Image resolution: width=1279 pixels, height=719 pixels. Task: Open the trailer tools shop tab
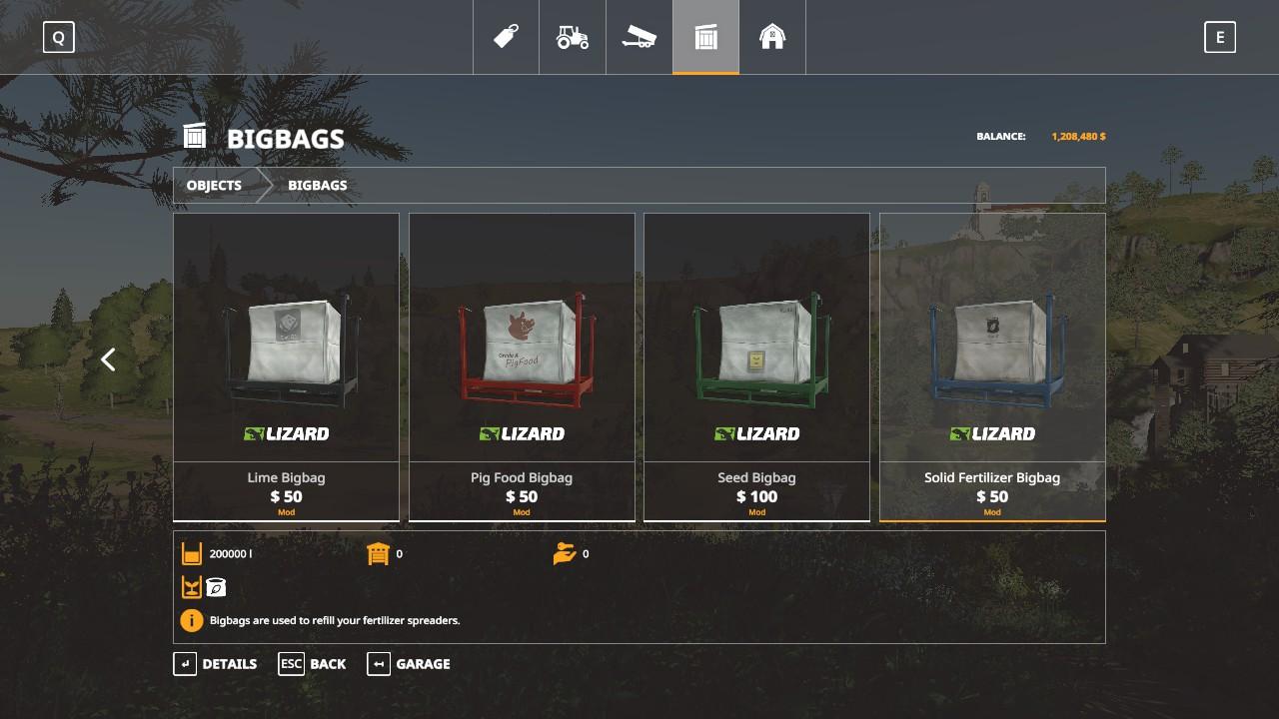639,37
